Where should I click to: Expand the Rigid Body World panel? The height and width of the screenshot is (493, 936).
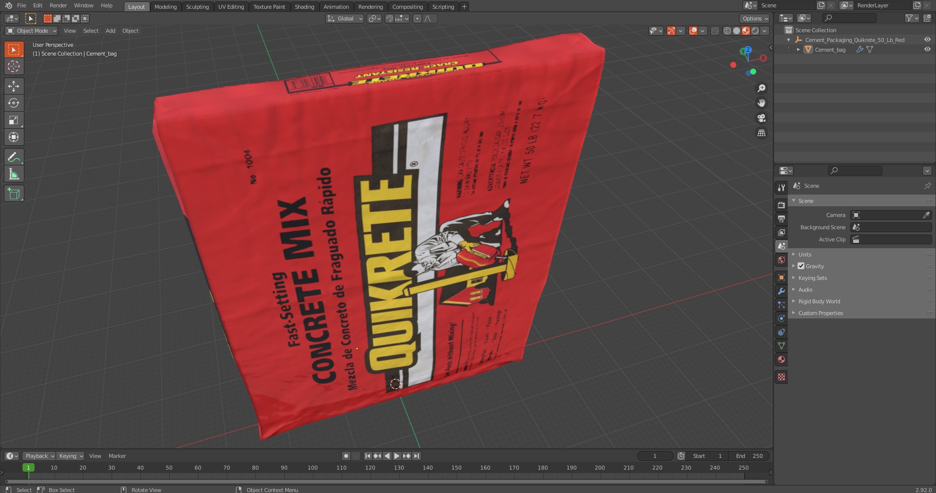[x=819, y=301]
